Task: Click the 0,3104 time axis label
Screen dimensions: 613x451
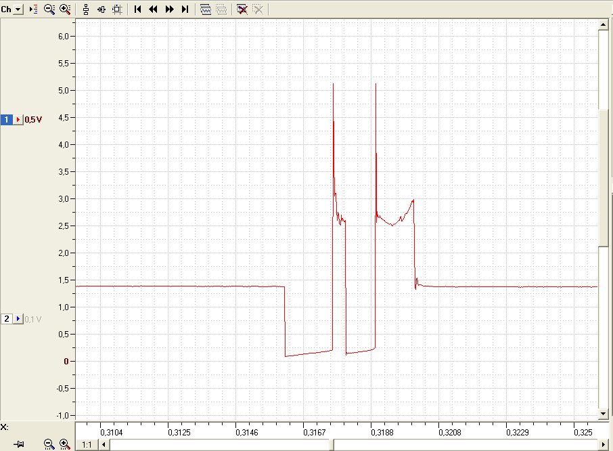Action: (112, 432)
